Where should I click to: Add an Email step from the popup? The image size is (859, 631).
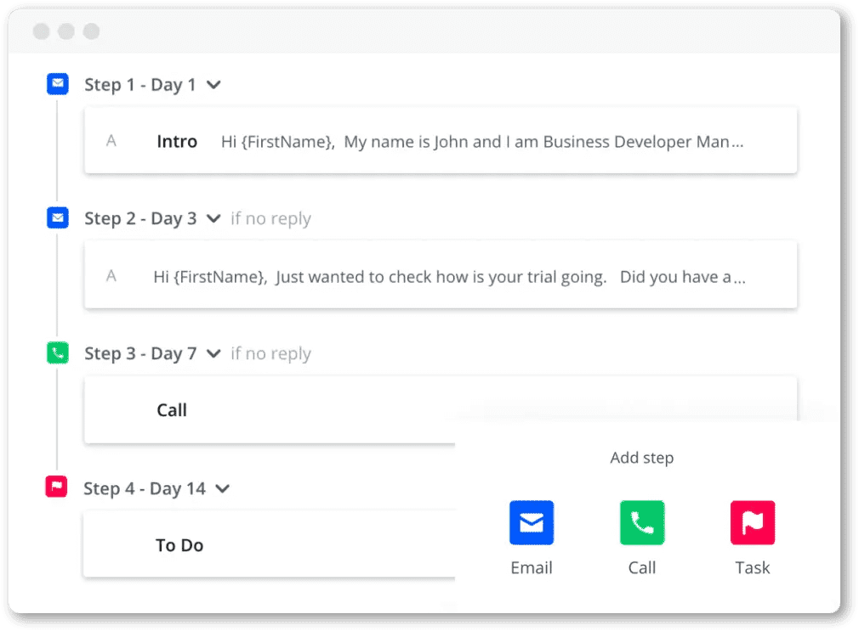tap(532, 522)
